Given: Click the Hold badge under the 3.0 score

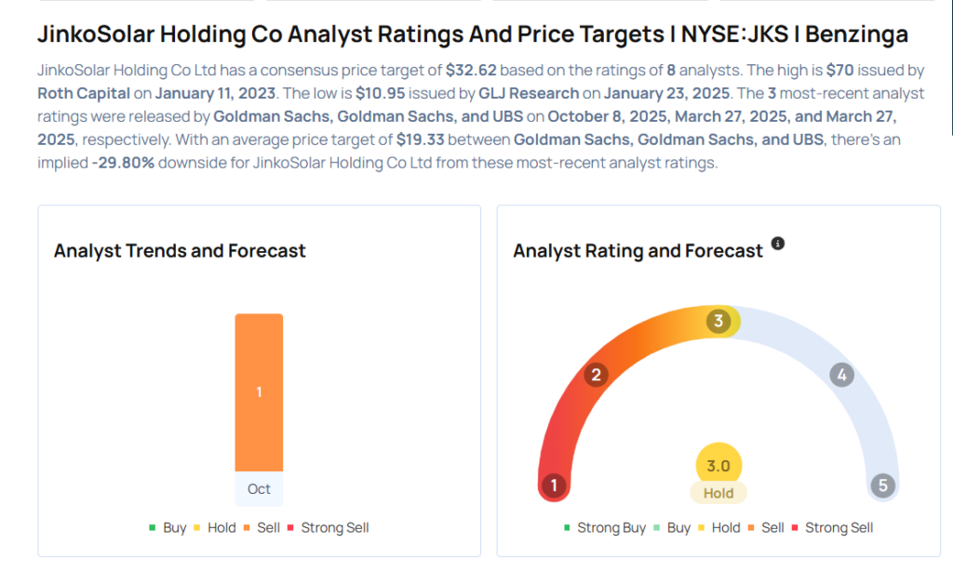Looking at the screenshot, I should (718, 494).
